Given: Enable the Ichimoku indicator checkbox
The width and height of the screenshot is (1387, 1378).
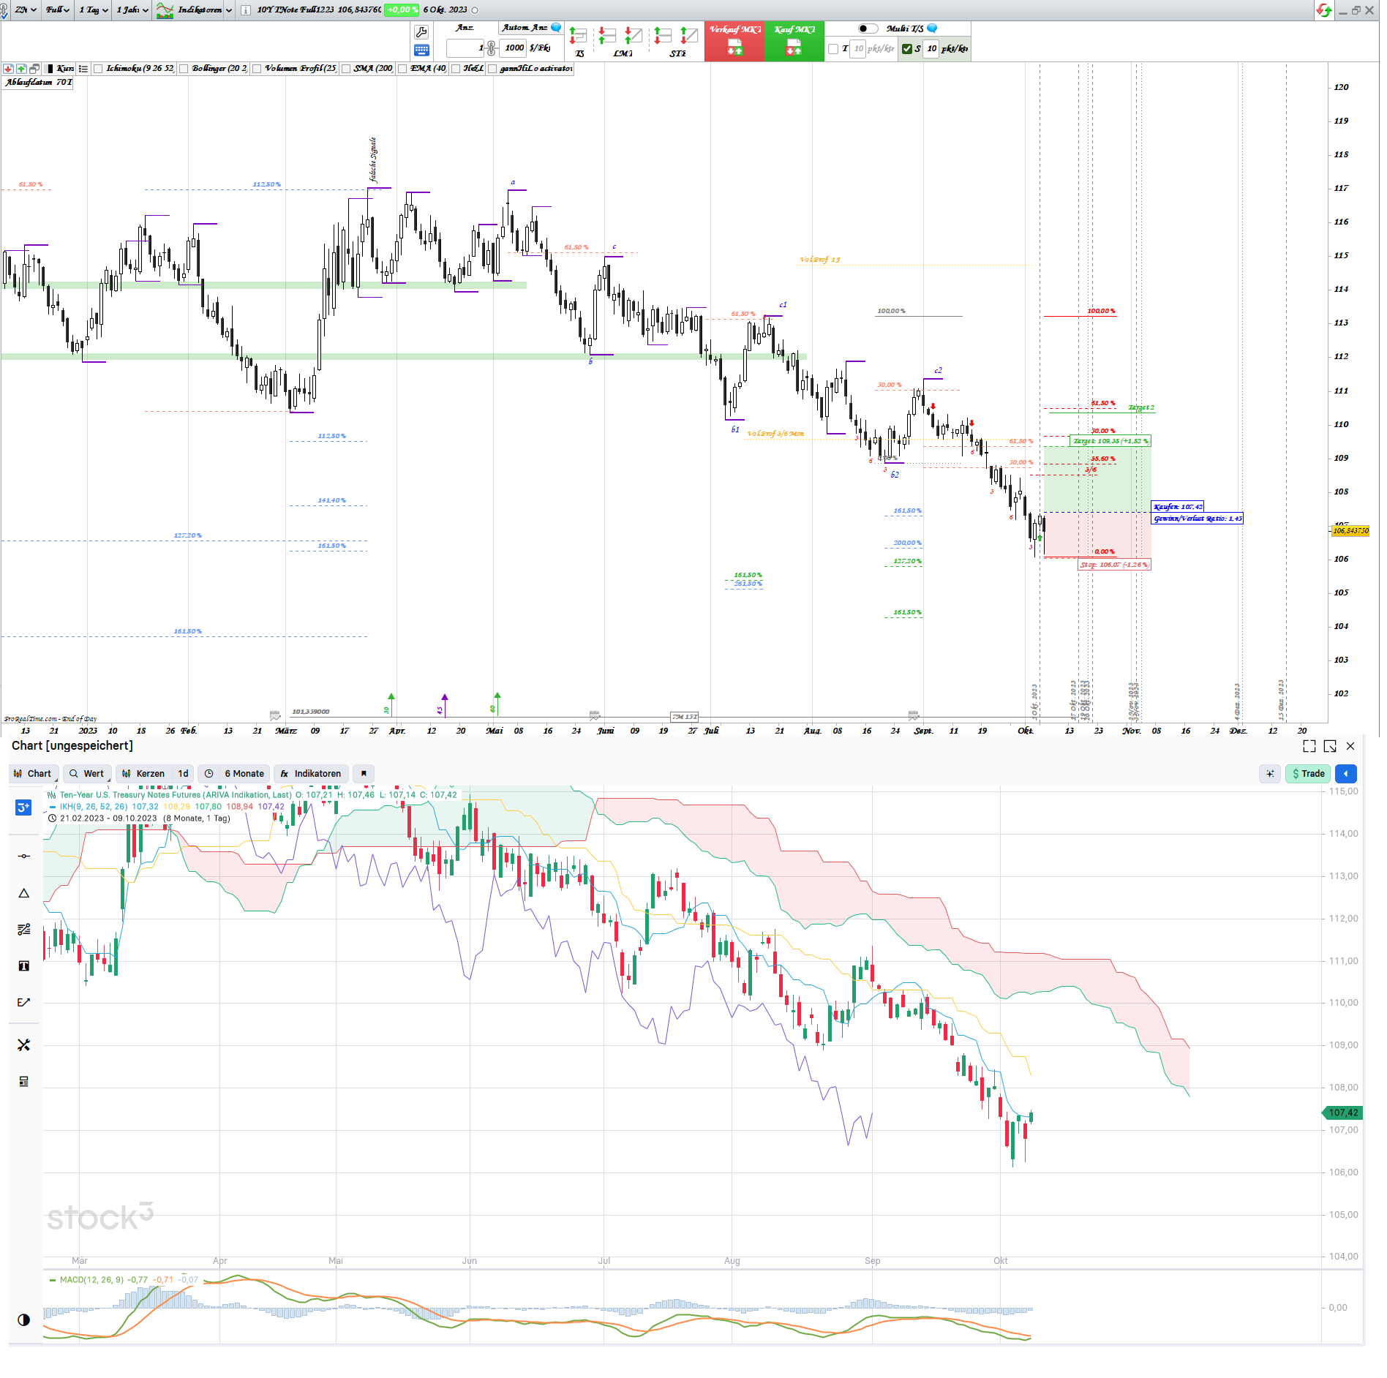Looking at the screenshot, I should (x=97, y=69).
